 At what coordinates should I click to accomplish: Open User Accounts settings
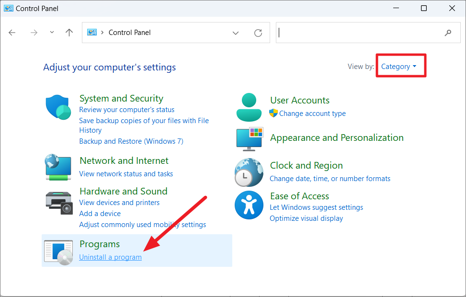coord(299,100)
